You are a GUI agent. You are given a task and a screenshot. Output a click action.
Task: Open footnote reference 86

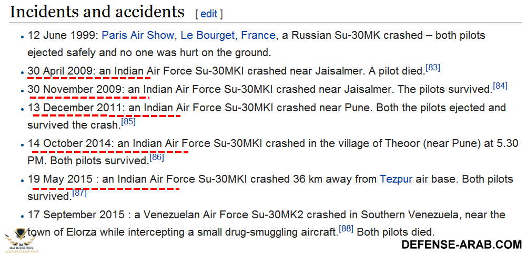coord(157,157)
